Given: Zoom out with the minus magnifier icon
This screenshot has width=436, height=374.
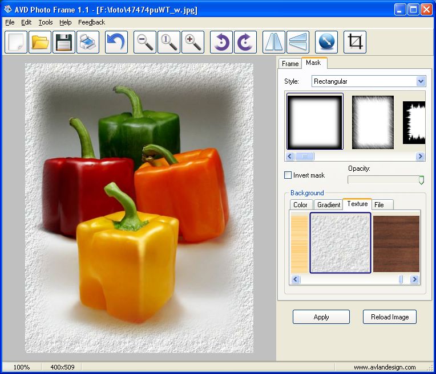Looking at the screenshot, I should click(x=145, y=43).
